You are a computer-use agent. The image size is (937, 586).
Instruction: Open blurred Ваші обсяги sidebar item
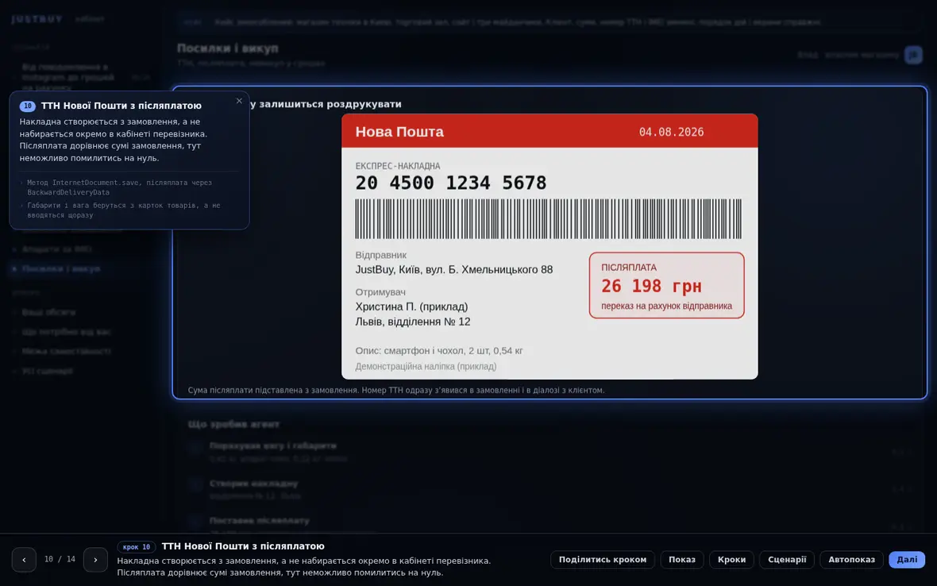(48, 312)
